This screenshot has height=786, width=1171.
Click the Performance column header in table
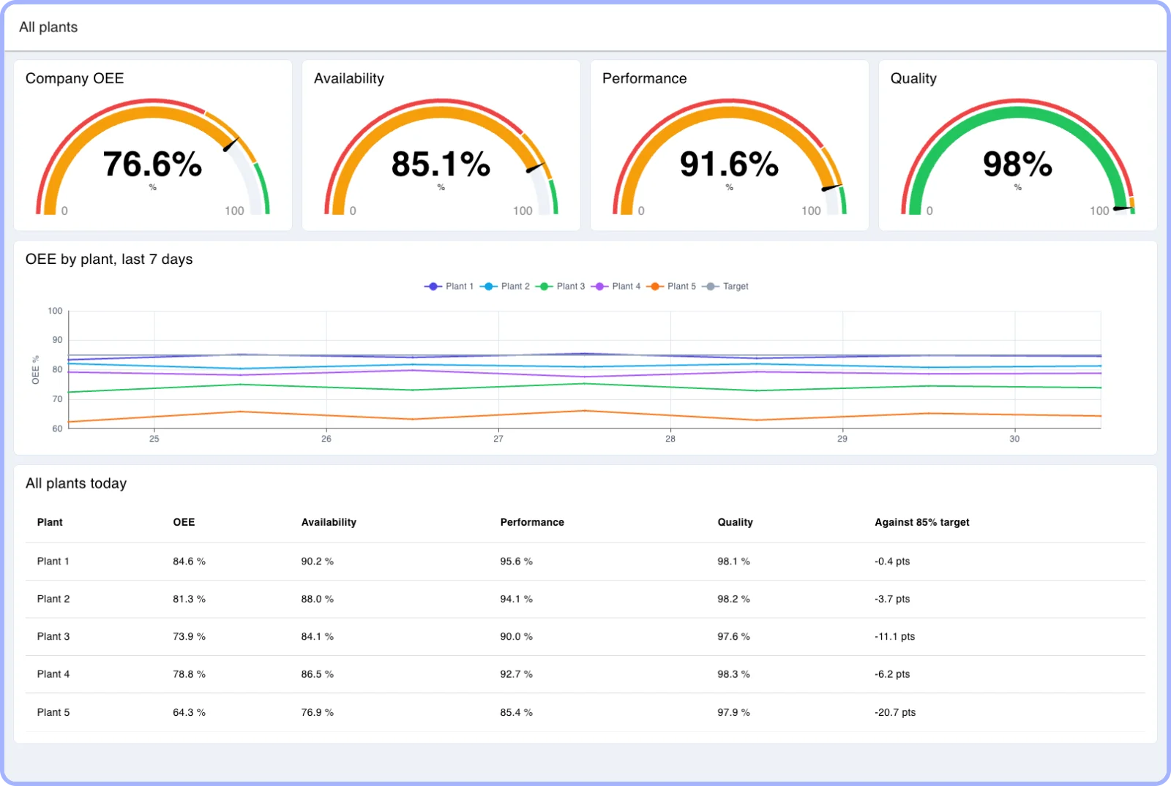click(532, 522)
